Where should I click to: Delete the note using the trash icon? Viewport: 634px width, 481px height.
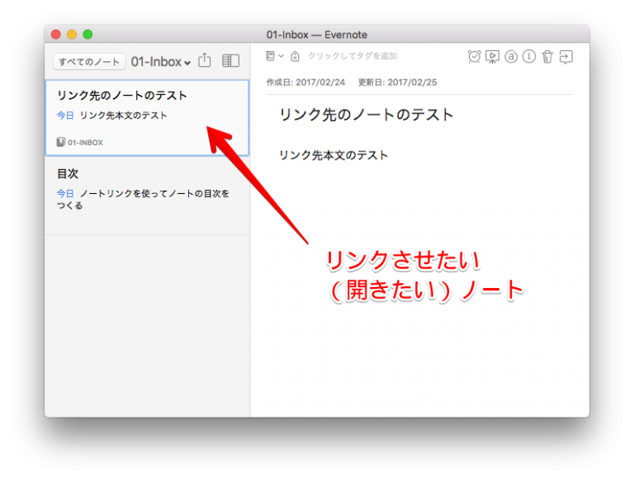tap(547, 57)
